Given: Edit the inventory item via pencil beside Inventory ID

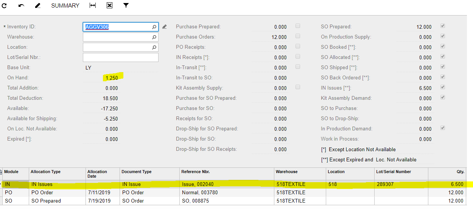Looking at the screenshot, I should 164,27.
